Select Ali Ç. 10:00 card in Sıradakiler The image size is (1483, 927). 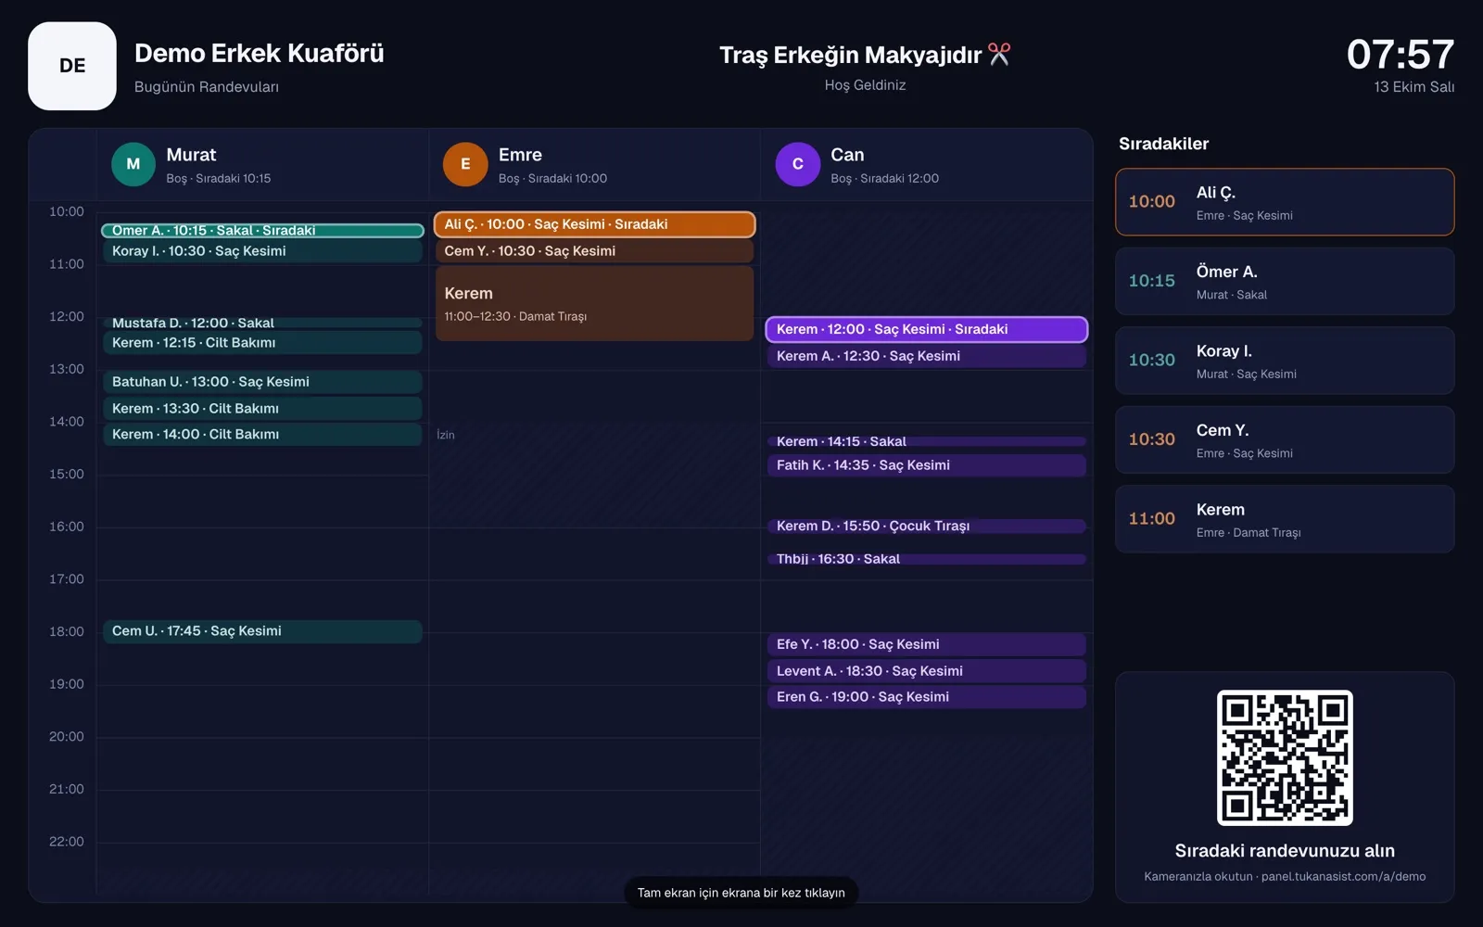coord(1285,202)
